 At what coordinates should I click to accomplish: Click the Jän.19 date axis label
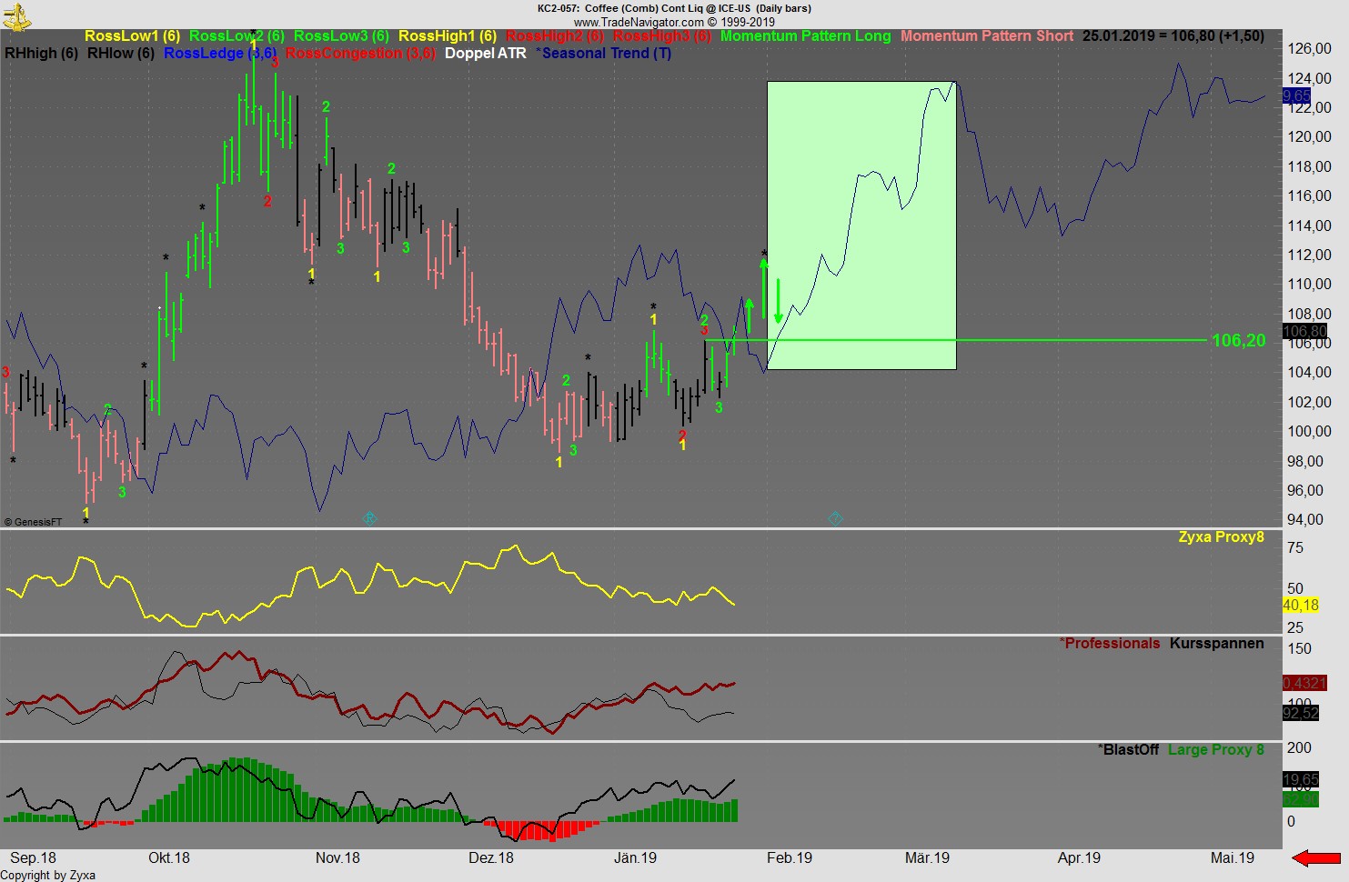pos(635,858)
